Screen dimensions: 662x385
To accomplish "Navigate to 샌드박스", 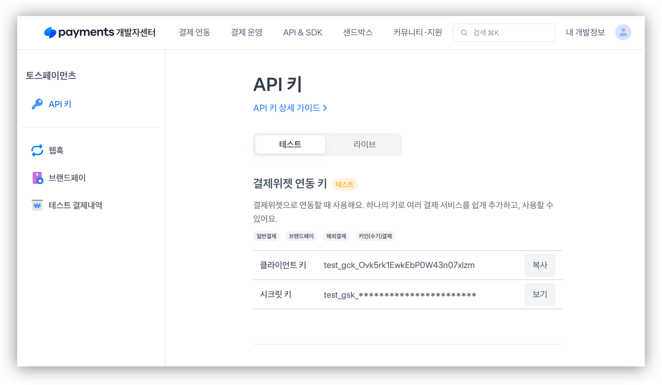I will click(x=358, y=32).
